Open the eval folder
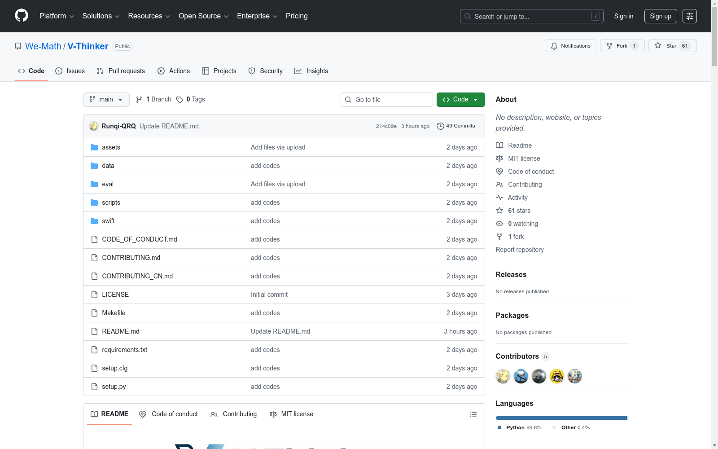 click(x=108, y=184)
